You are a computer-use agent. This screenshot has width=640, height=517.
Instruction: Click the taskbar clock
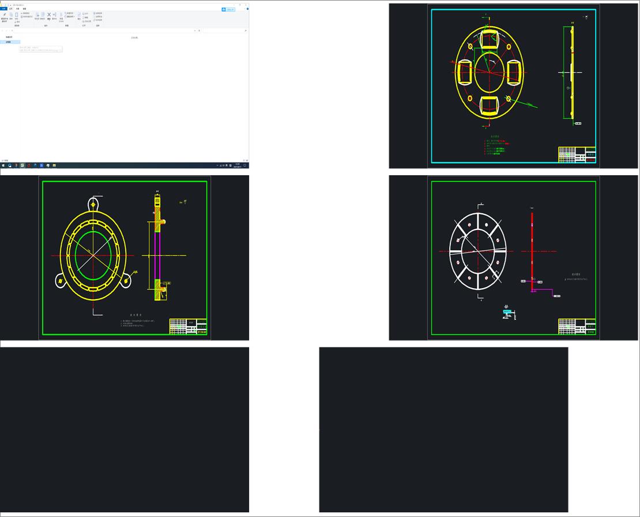click(238, 165)
